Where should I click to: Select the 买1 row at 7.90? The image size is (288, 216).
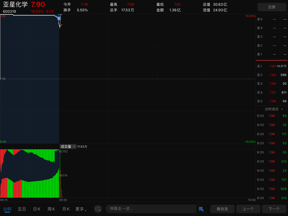272,66
